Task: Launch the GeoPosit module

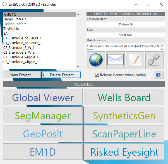Action: (x=43, y=133)
